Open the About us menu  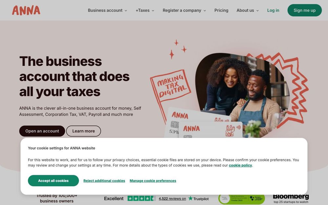[x=247, y=10]
